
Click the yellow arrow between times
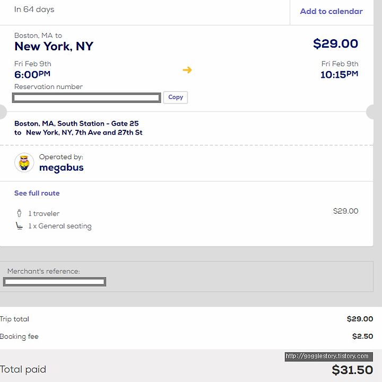pos(187,70)
